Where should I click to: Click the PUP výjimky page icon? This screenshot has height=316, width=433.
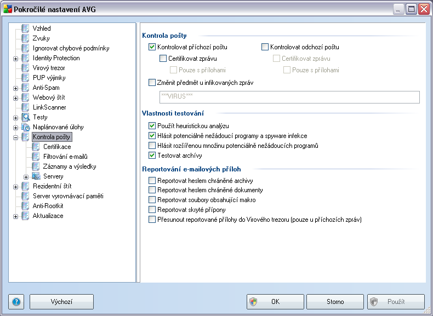tap(25, 78)
